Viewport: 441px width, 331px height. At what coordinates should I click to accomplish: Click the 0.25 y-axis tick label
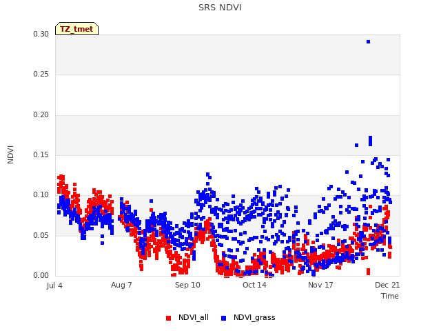(41, 74)
